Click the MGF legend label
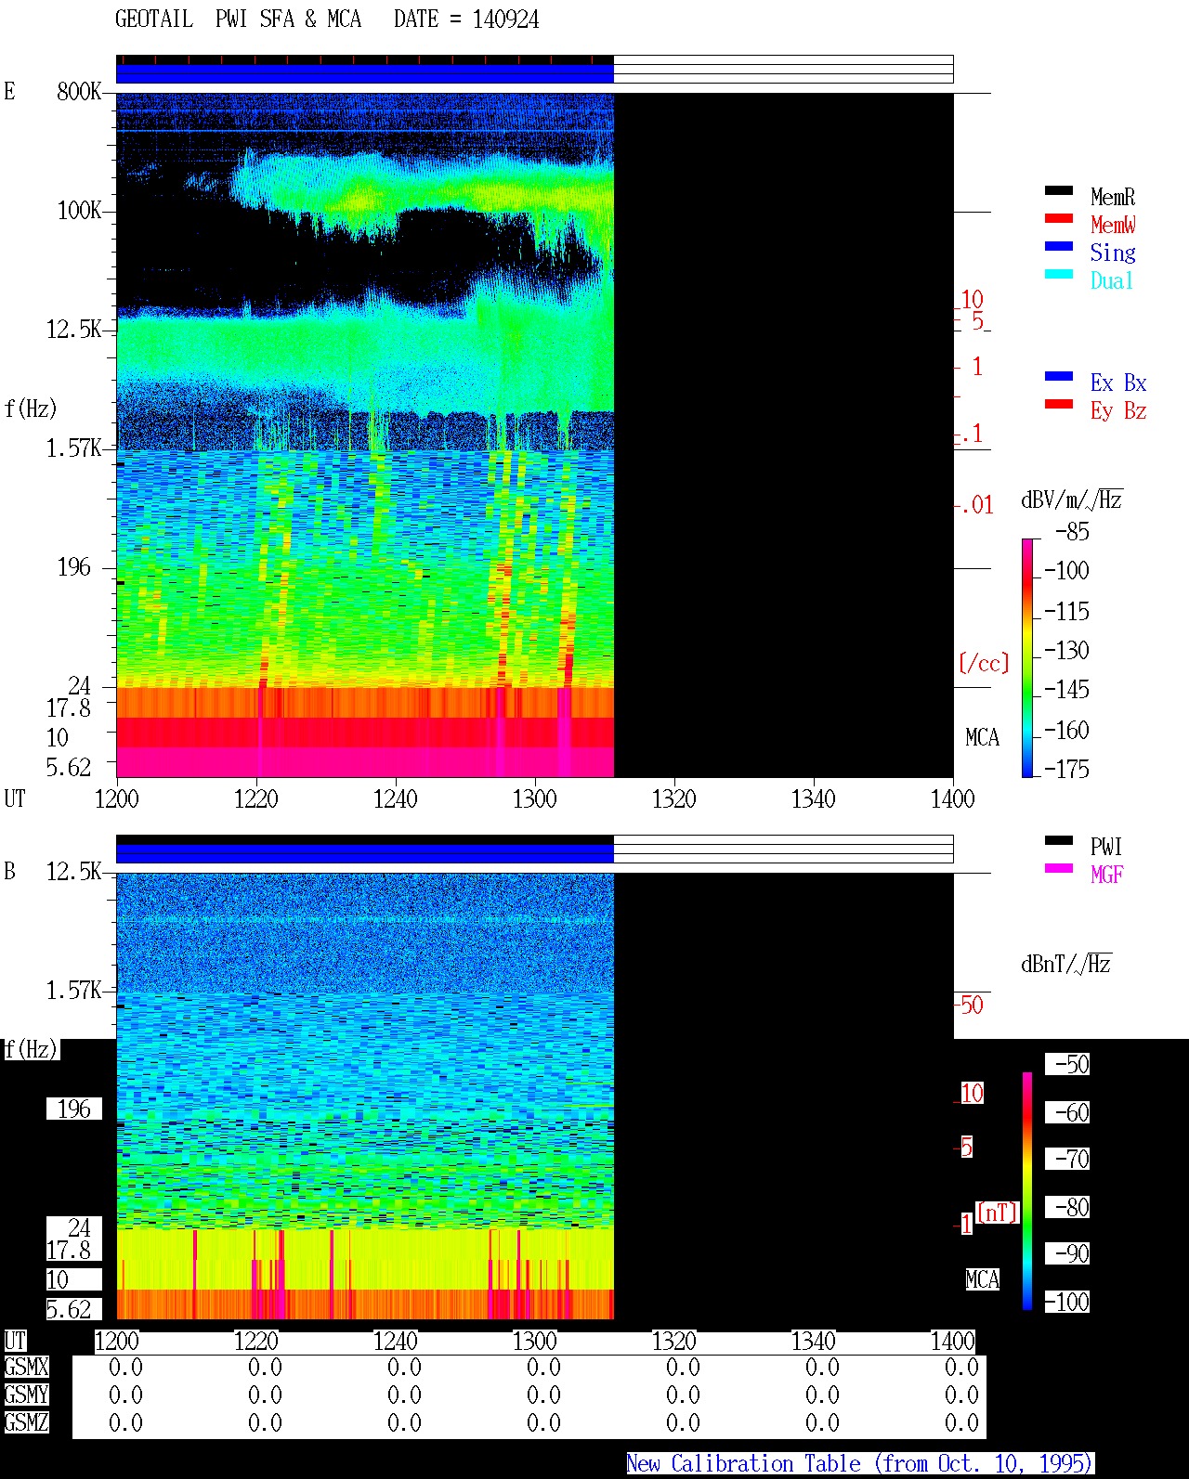1189x1479 pixels. (x=1107, y=875)
